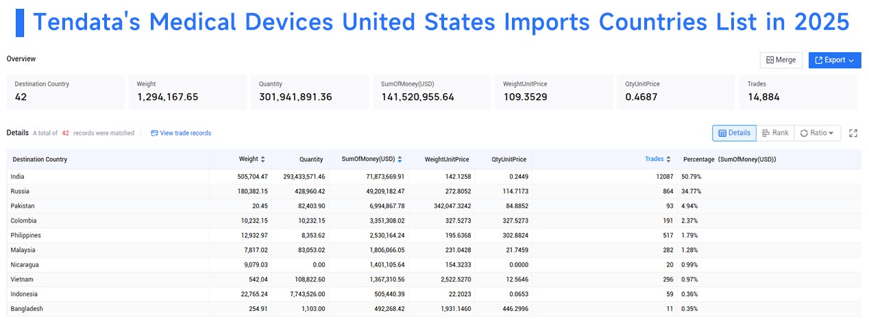Click the trade records list icon
Screen dimensions: 869x335
tap(154, 133)
